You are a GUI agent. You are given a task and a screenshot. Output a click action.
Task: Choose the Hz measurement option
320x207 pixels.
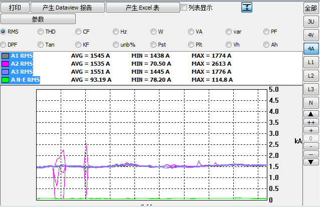(116, 32)
